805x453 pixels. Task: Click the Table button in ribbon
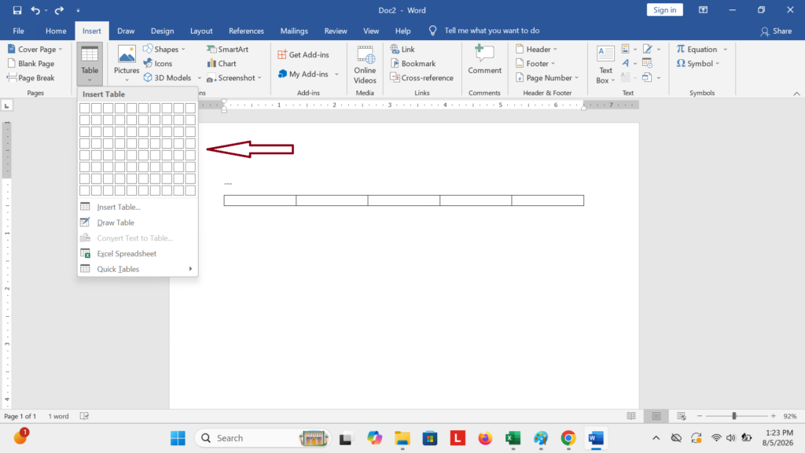coord(90,64)
